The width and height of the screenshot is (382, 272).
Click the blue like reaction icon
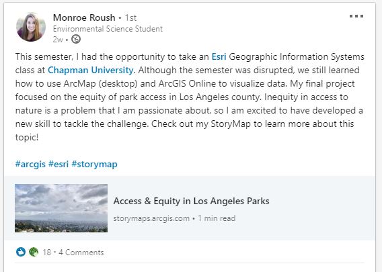coord(21,252)
